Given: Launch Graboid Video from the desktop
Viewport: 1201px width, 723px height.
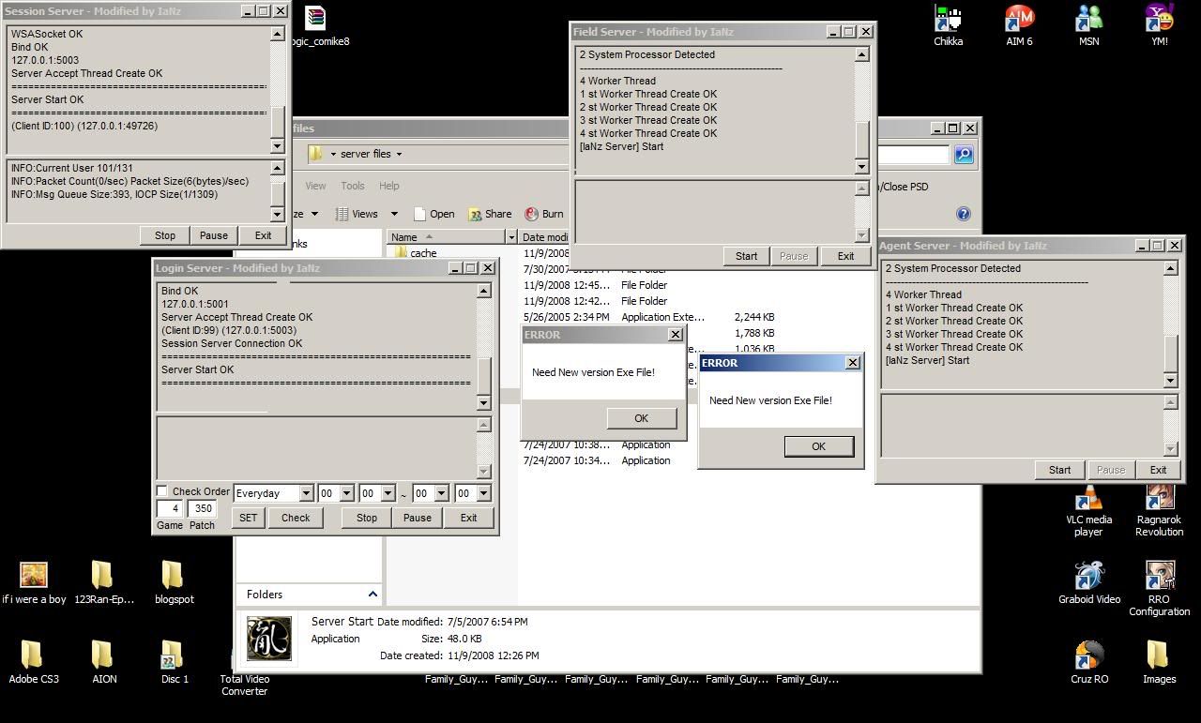Looking at the screenshot, I should (x=1088, y=576).
